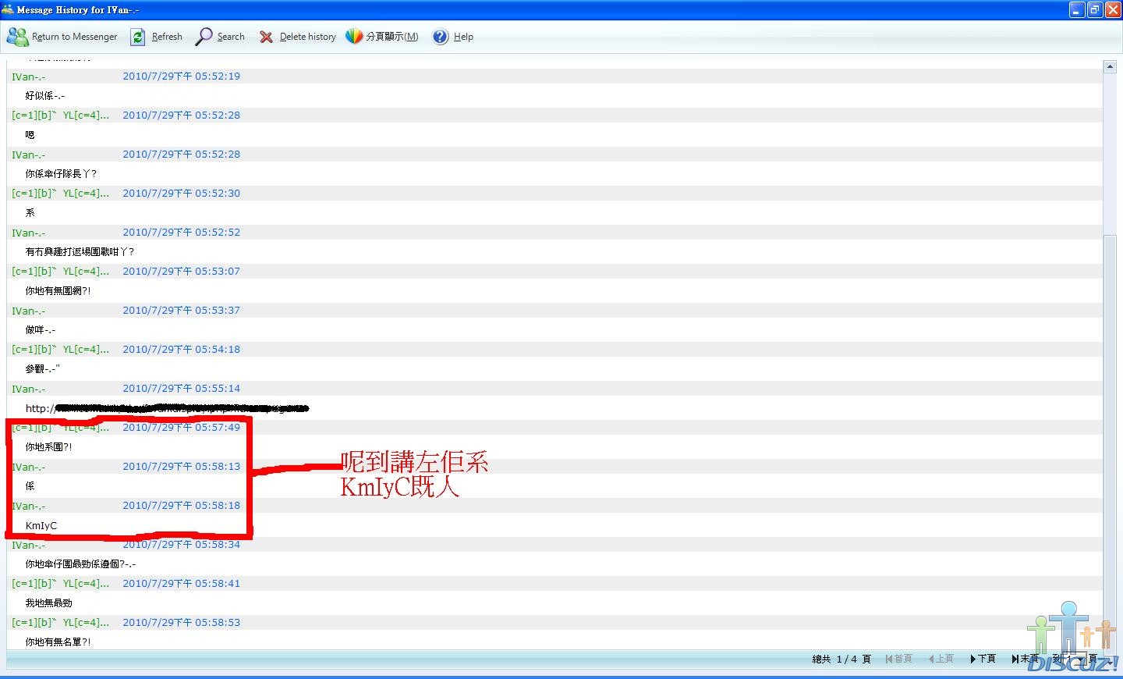1123x679 pixels.
Task: Select message "系" at 05:52:30
Action: coord(30,213)
